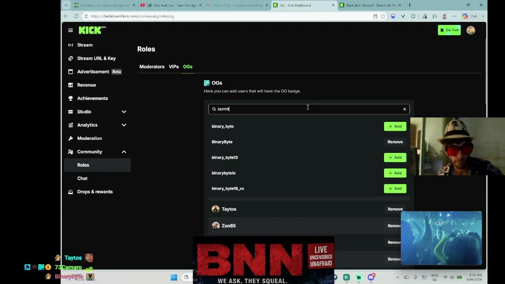The image size is (505, 284).
Task: Click the Revenue sidebar icon
Action: point(71,85)
